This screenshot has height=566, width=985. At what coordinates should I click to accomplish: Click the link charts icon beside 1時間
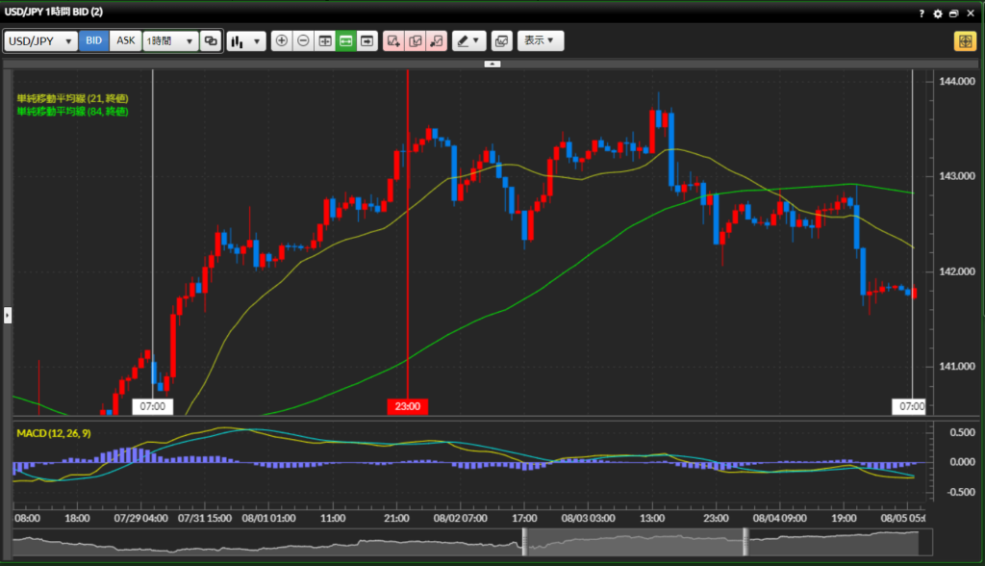[x=211, y=41]
